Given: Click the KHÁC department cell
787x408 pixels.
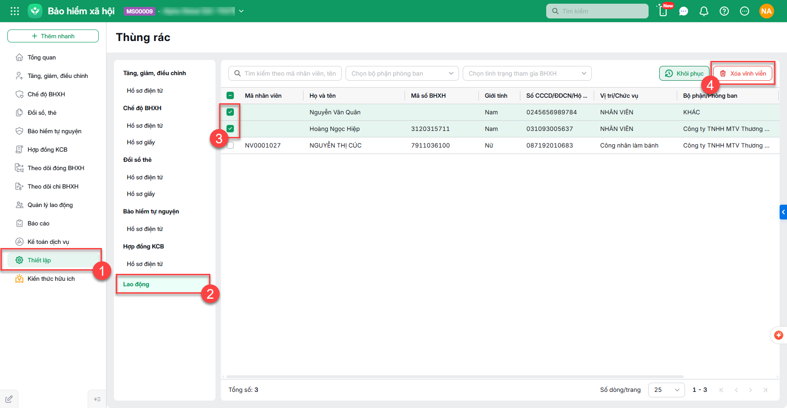Looking at the screenshot, I should coord(692,112).
